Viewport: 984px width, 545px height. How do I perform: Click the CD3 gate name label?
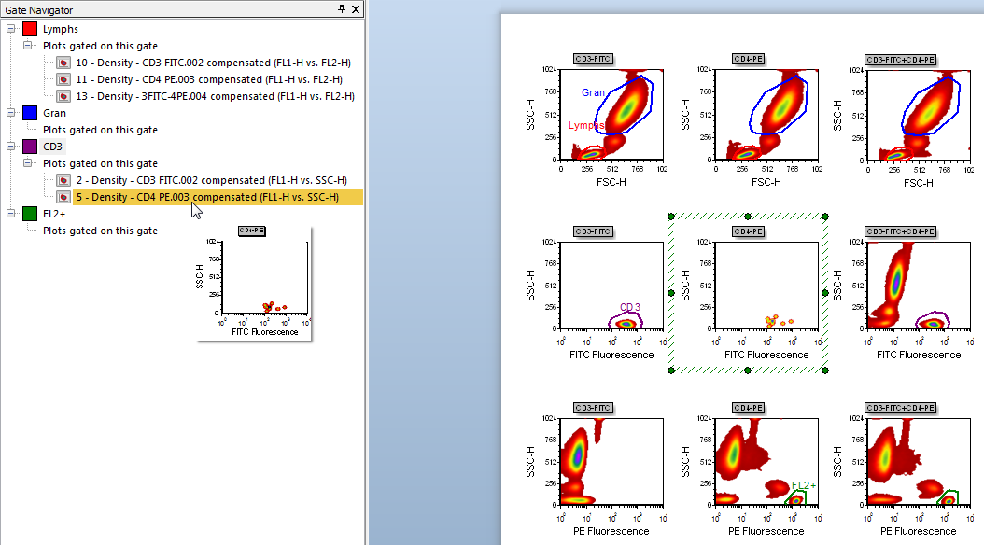(52, 147)
